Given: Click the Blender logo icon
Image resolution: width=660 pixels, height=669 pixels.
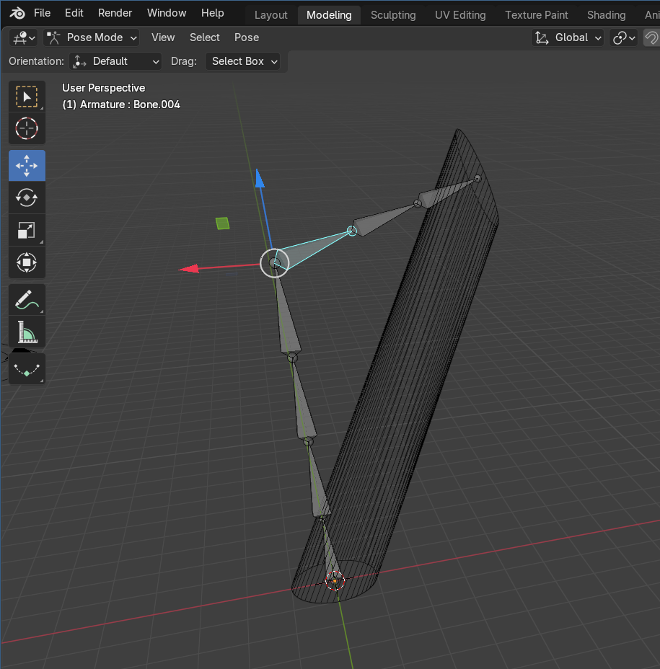Looking at the screenshot, I should [x=18, y=13].
